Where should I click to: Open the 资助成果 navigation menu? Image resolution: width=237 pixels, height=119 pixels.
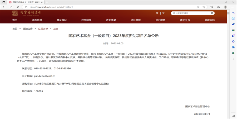coord(111,20)
